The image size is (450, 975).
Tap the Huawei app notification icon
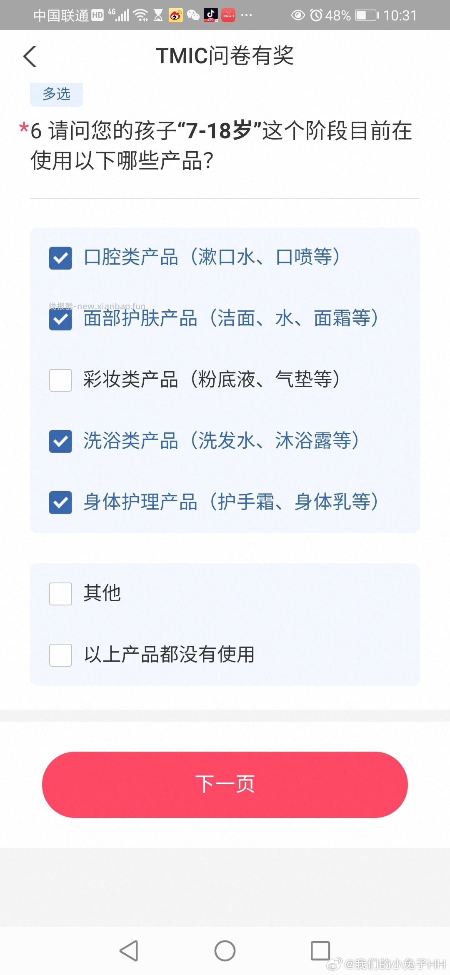(x=228, y=16)
